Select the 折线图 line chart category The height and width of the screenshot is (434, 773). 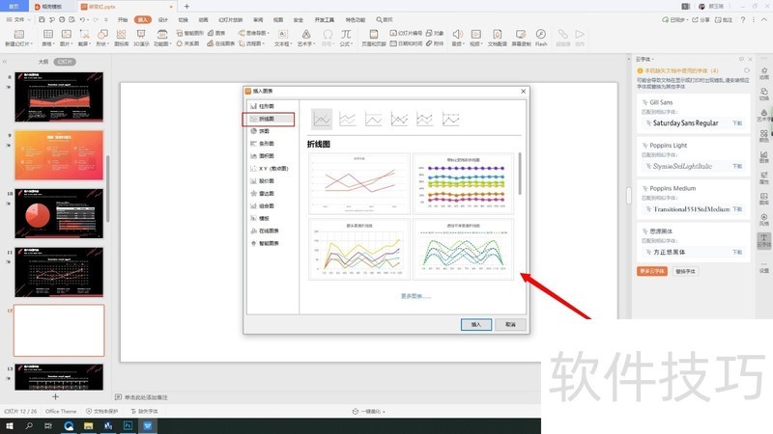269,119
